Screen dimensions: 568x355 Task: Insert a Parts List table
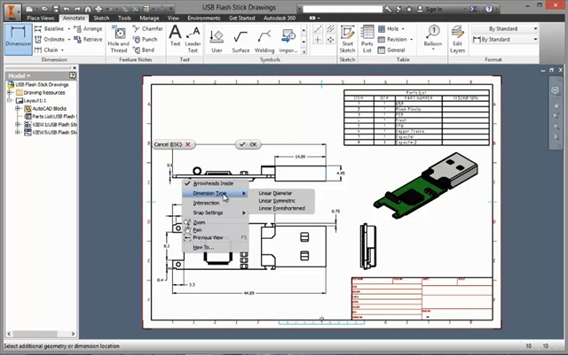[x=367, y=40]
